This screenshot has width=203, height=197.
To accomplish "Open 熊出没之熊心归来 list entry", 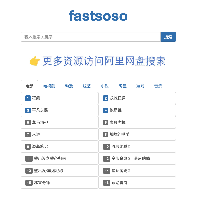I will (x=60, y=158).
